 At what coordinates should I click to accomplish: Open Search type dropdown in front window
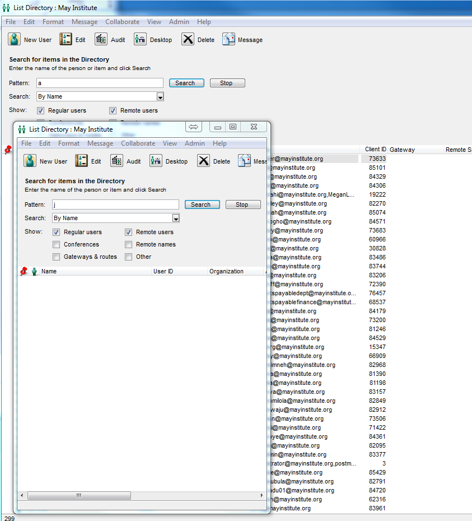176,218
